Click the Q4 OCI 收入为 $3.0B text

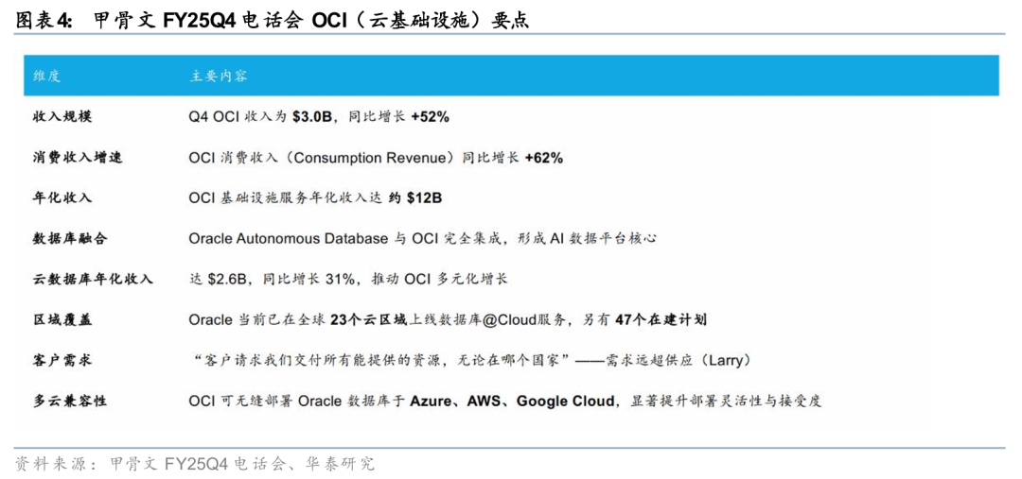318,117
